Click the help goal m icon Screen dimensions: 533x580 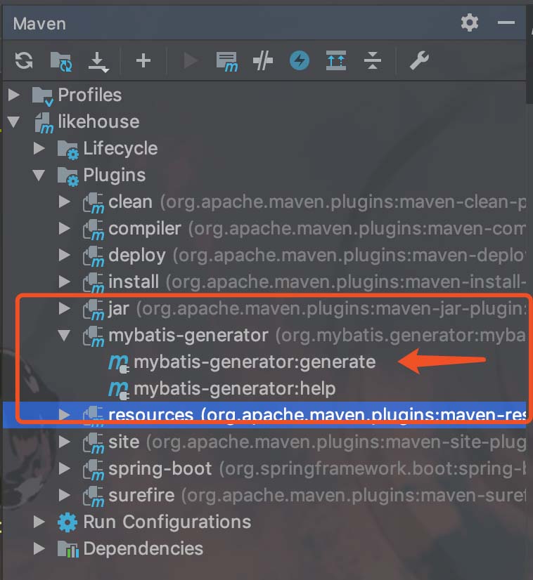click(x=119, y=390)
